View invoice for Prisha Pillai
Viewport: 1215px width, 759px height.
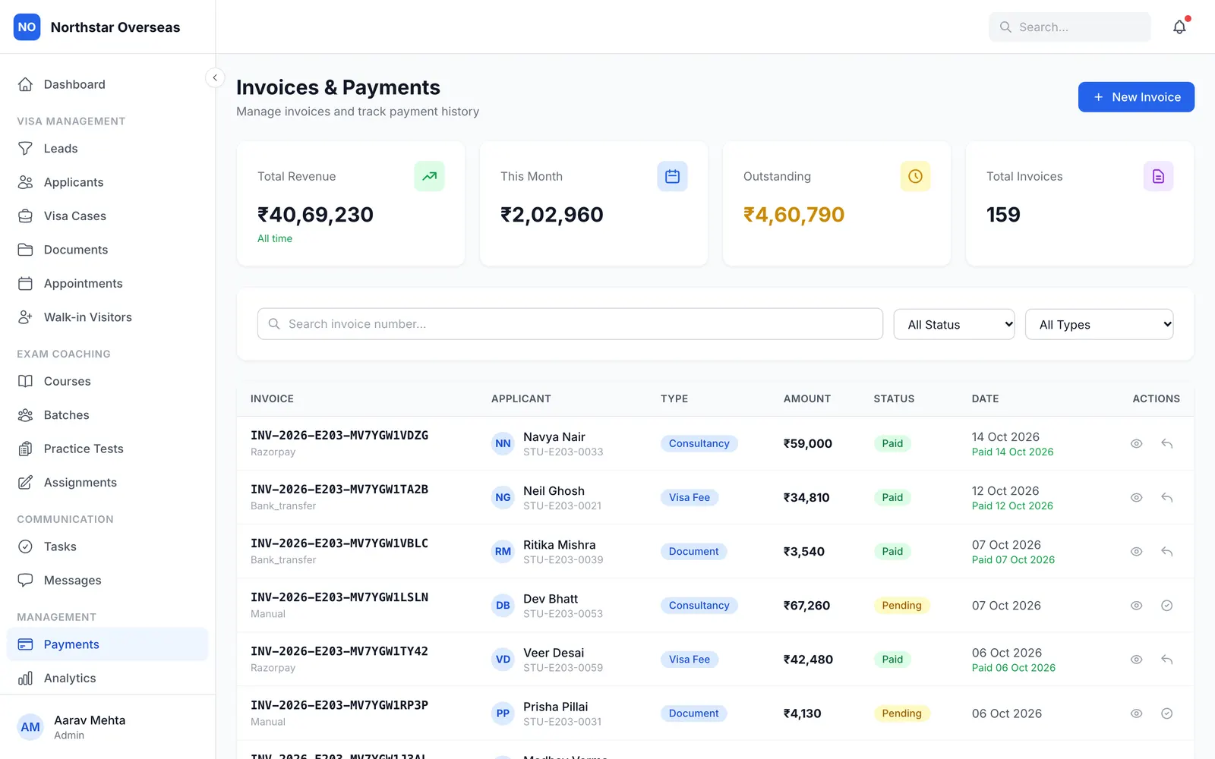click(x=1137, y=713)
